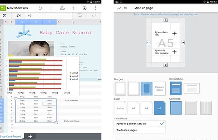
Task: Click the Chickenpox / HepA cell
Action: pos(71,121)
